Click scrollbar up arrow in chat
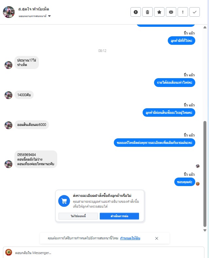Viewport: 209px width, 258px height. tap(205, 27)
